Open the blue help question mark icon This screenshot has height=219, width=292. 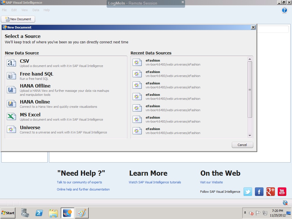pyautogui.click(x=284, y=10)
